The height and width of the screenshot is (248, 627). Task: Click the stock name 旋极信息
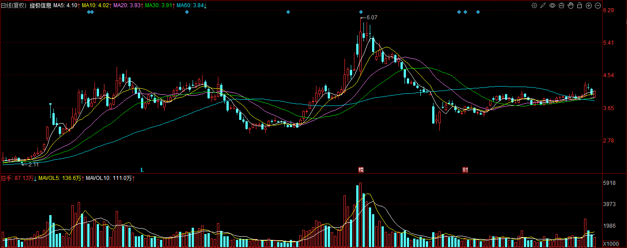40,5
